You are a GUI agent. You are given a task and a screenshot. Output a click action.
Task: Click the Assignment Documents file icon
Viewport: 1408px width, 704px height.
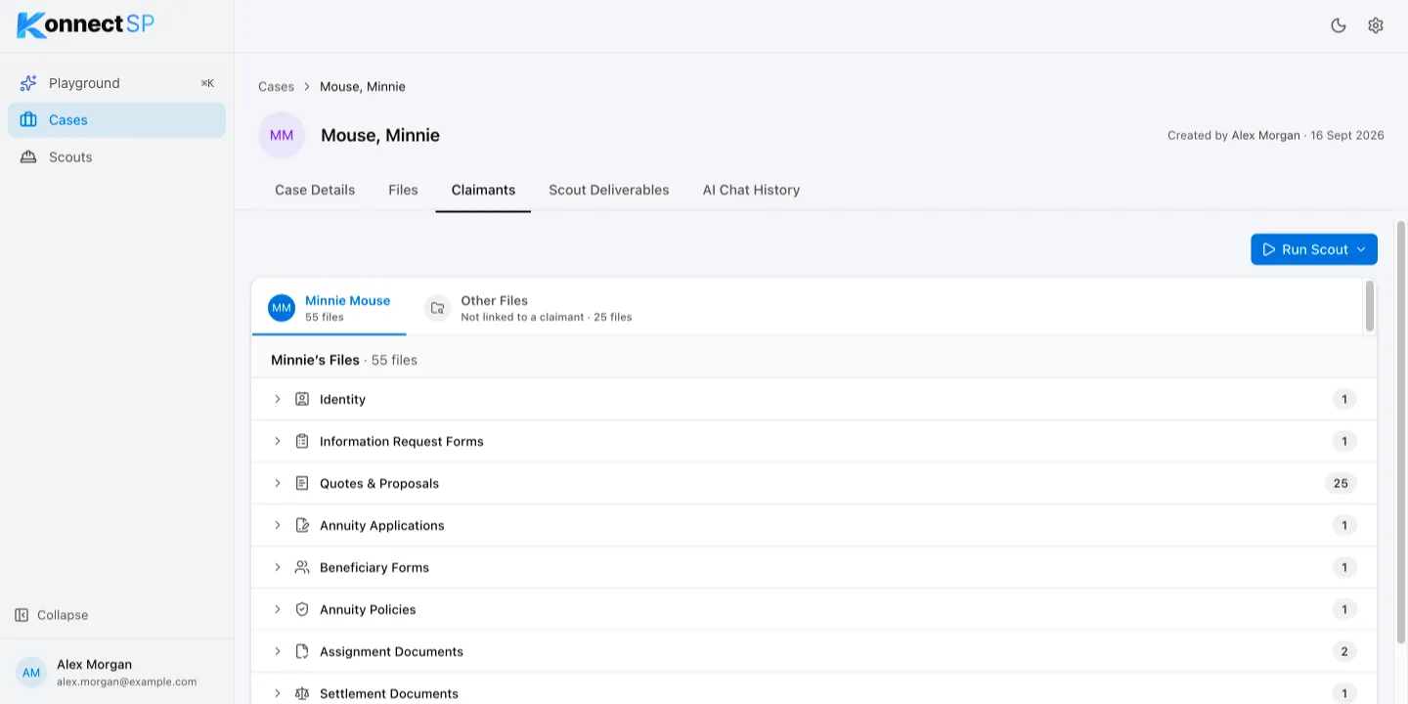(x=302, y=651)
